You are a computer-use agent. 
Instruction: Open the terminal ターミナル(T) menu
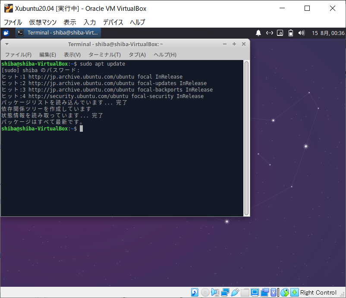104,54
